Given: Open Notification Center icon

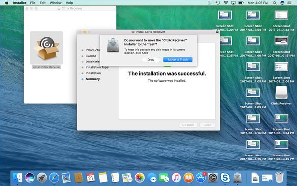Looking at the screenshot, I should (x=289, y=3).
